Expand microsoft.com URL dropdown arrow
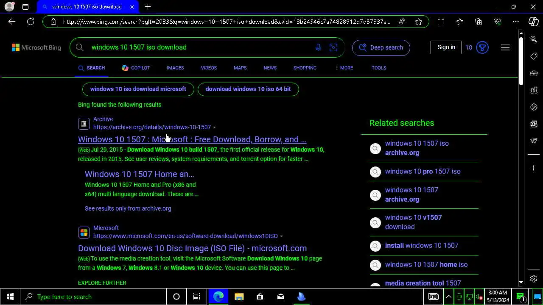The height and width of the screenshot is (305, 543). [x=281, y=236]
